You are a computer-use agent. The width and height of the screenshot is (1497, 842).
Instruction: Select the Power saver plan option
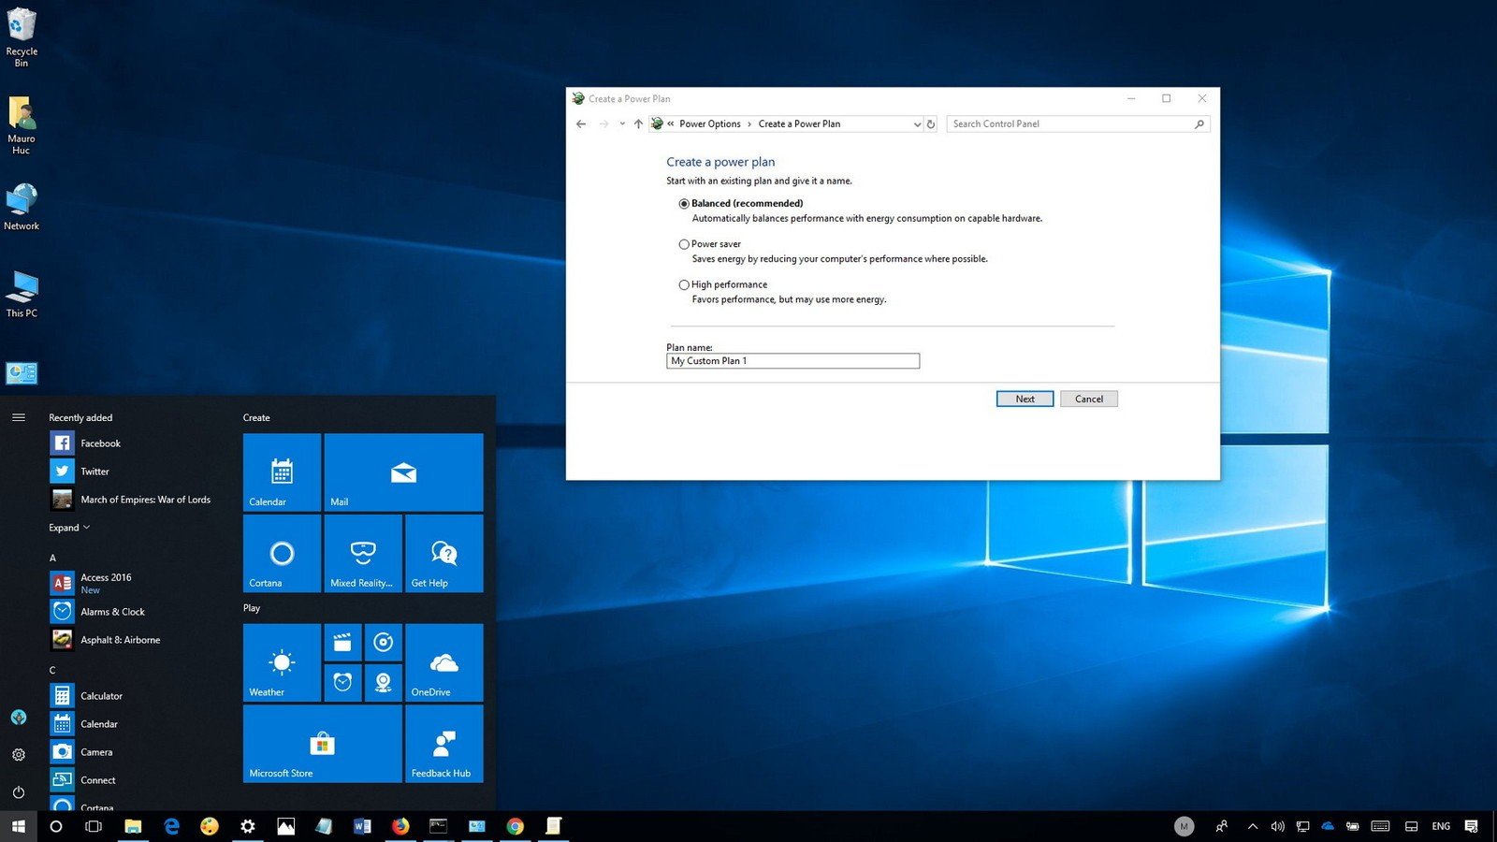(x=684, y=244)
